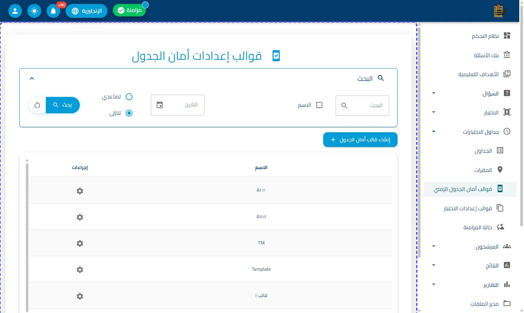Viewport: 524px width, 313px height.
Task: Click the الاسم column header in the table
Action: tap(261, 168)
